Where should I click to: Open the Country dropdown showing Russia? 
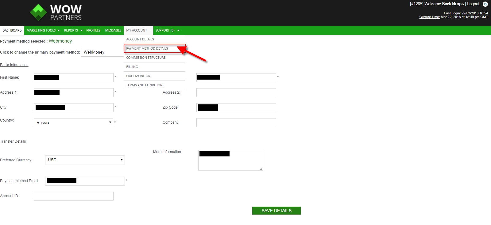pos(73,122)
